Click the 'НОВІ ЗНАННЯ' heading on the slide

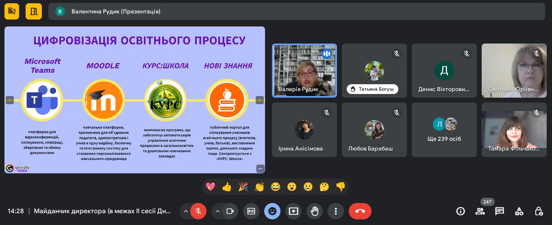point(228,66)
